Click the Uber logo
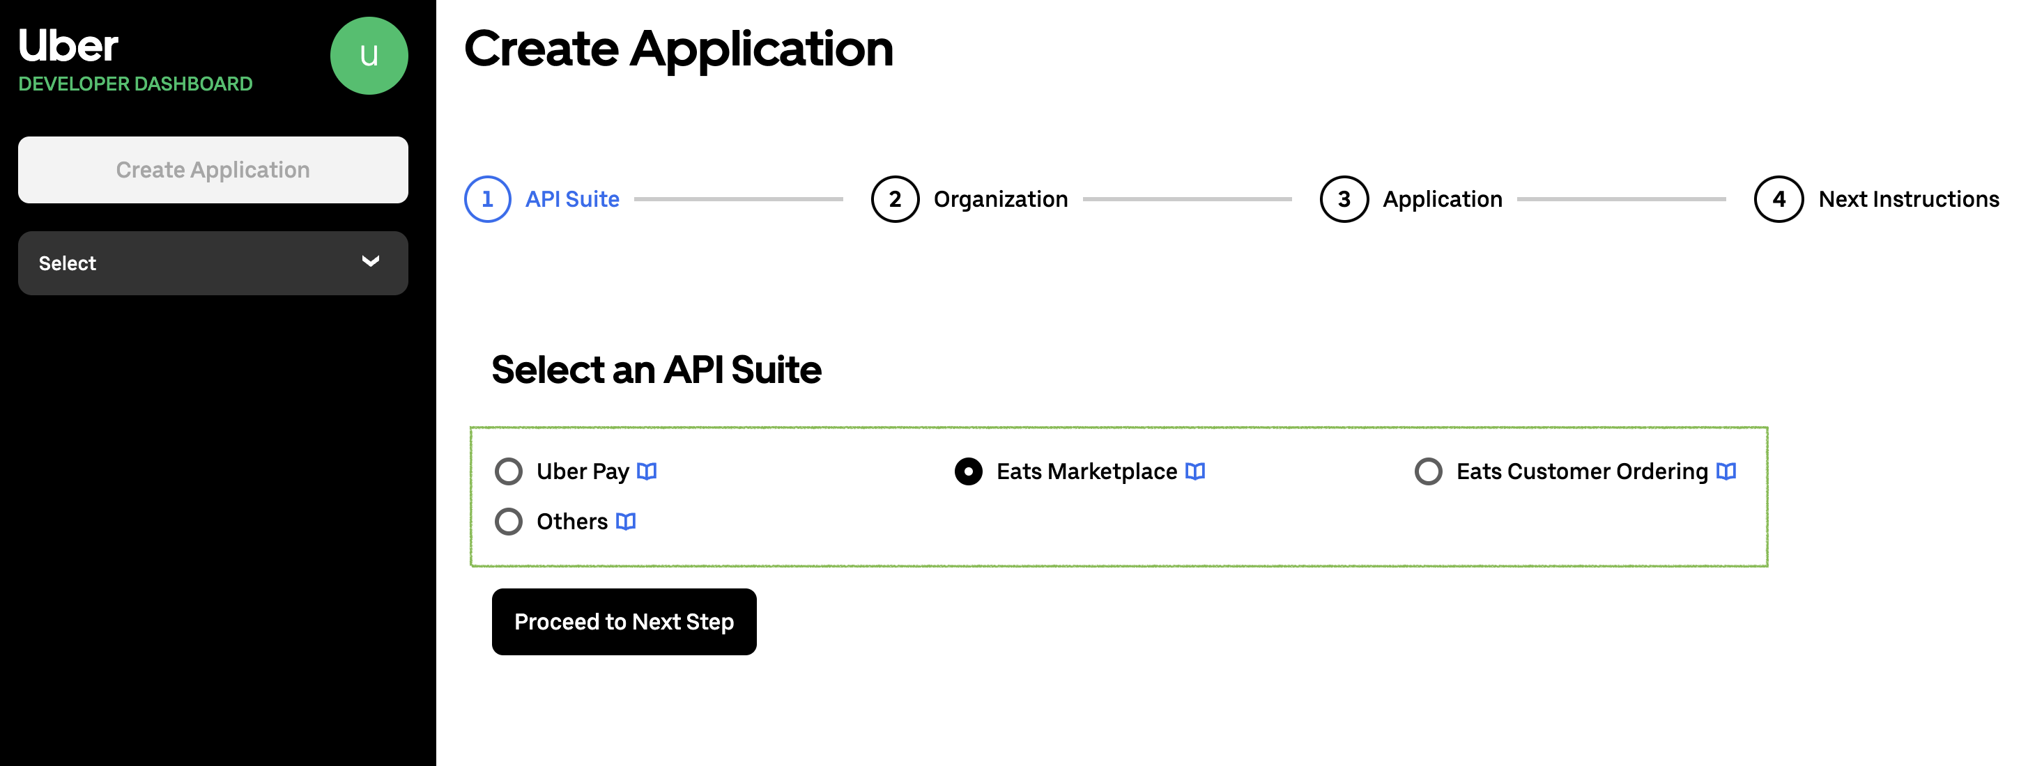The image size is (2028, 766). [x=68, y=45]
